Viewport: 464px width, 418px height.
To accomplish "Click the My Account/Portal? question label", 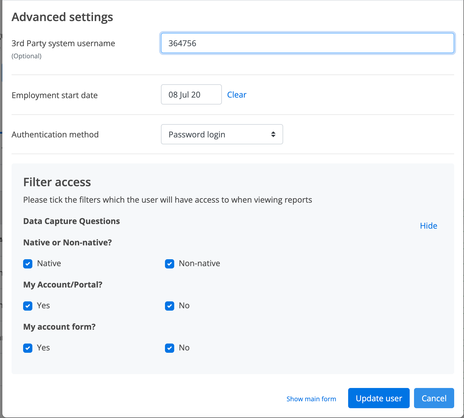I will [63, 285].
